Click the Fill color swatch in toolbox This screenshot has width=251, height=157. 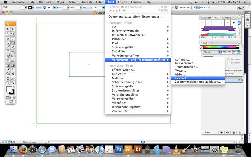click(9, 89)
